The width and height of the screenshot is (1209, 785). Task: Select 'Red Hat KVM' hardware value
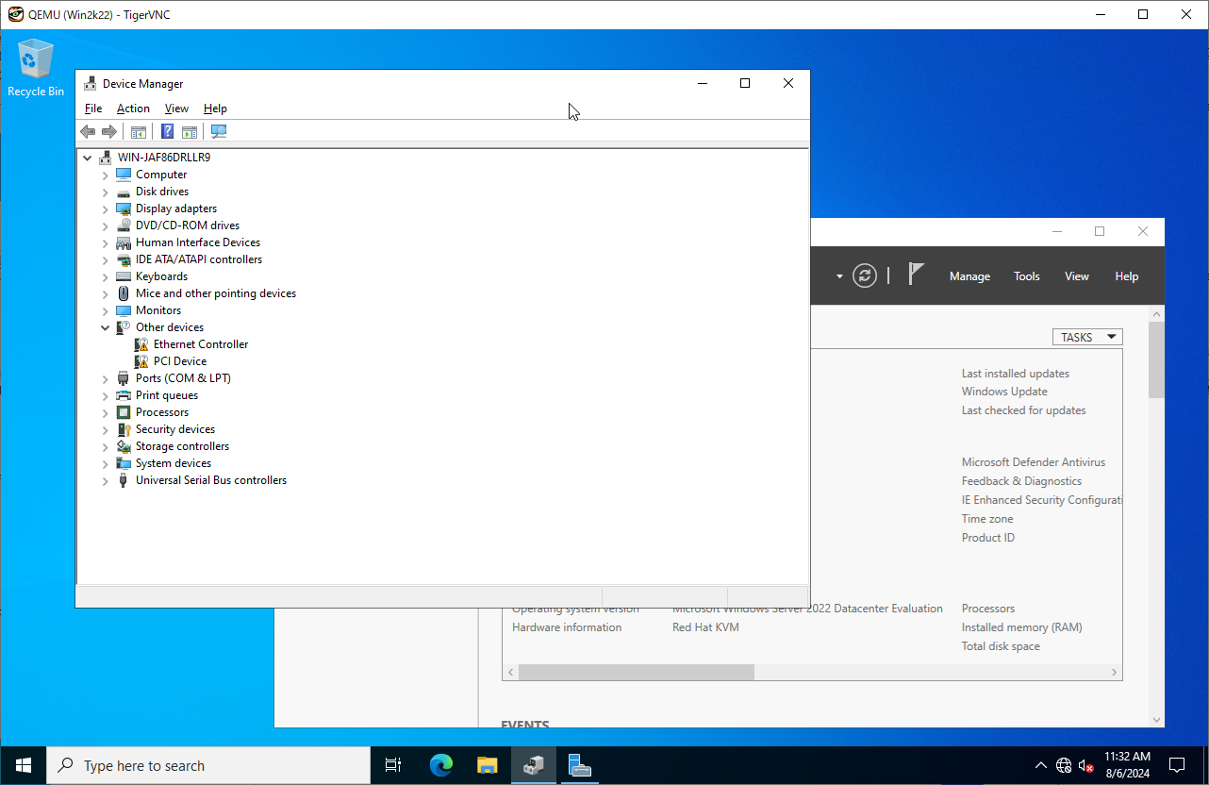coord(705,627)
